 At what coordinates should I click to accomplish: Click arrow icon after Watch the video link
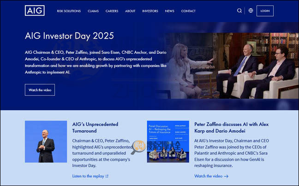point(226,176)
